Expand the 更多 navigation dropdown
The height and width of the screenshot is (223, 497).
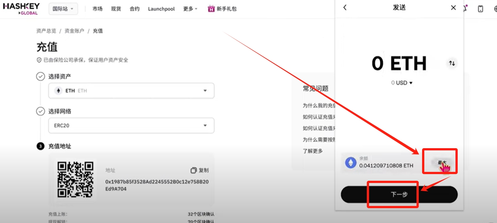coord(190,9)
